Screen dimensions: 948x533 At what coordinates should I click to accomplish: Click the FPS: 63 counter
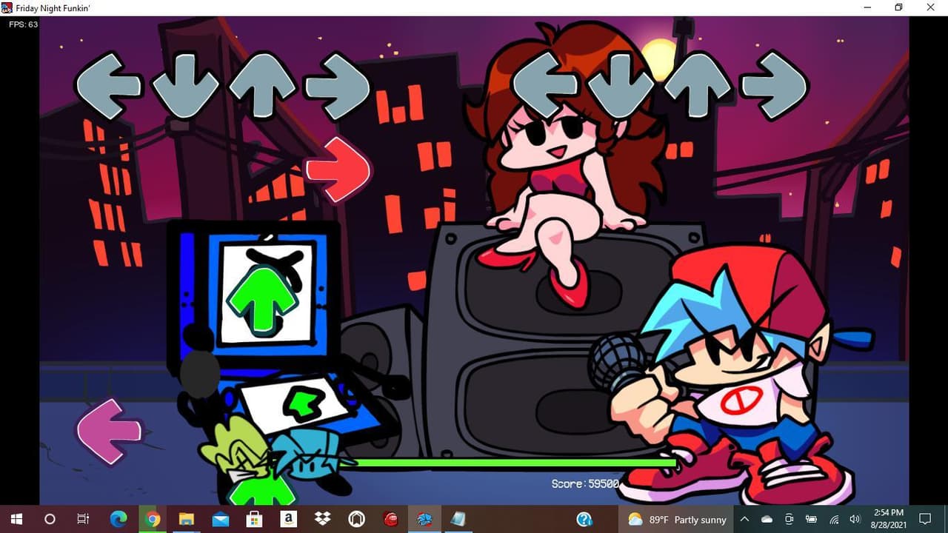[23, 24]
